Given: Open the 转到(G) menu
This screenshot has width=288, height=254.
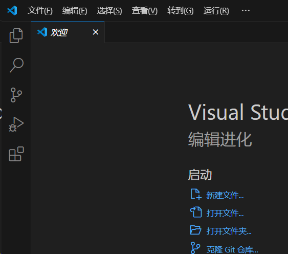Looking at the screenshot, I should tap(181, 10).
